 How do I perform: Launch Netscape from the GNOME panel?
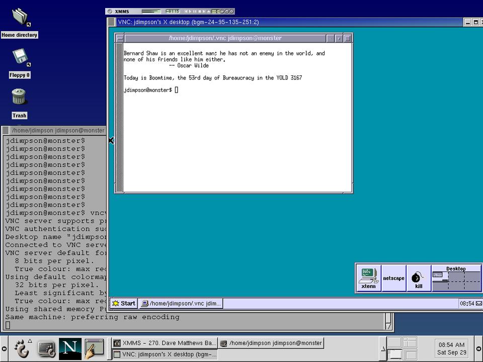70,348
